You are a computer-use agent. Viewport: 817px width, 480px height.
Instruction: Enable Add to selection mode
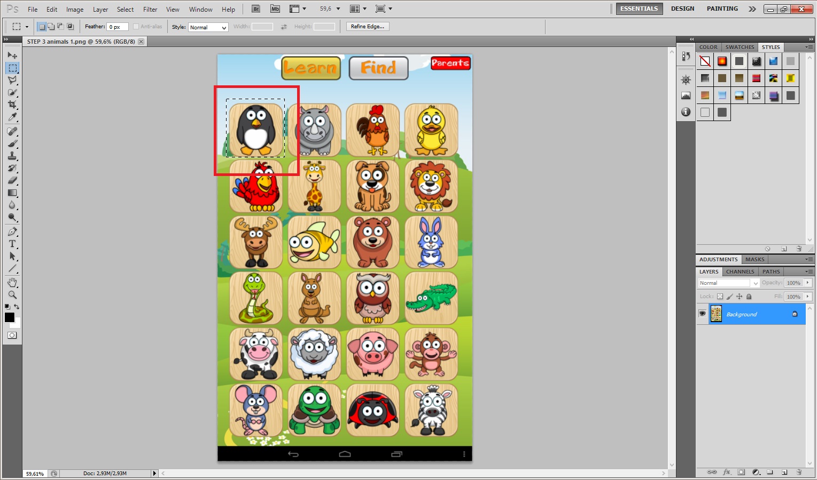51,27
